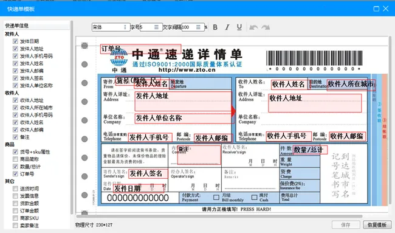The image size is (395, 233).
Task: Uncheck the 收件人所在城市 checkbox
Action: pos(15,108)
